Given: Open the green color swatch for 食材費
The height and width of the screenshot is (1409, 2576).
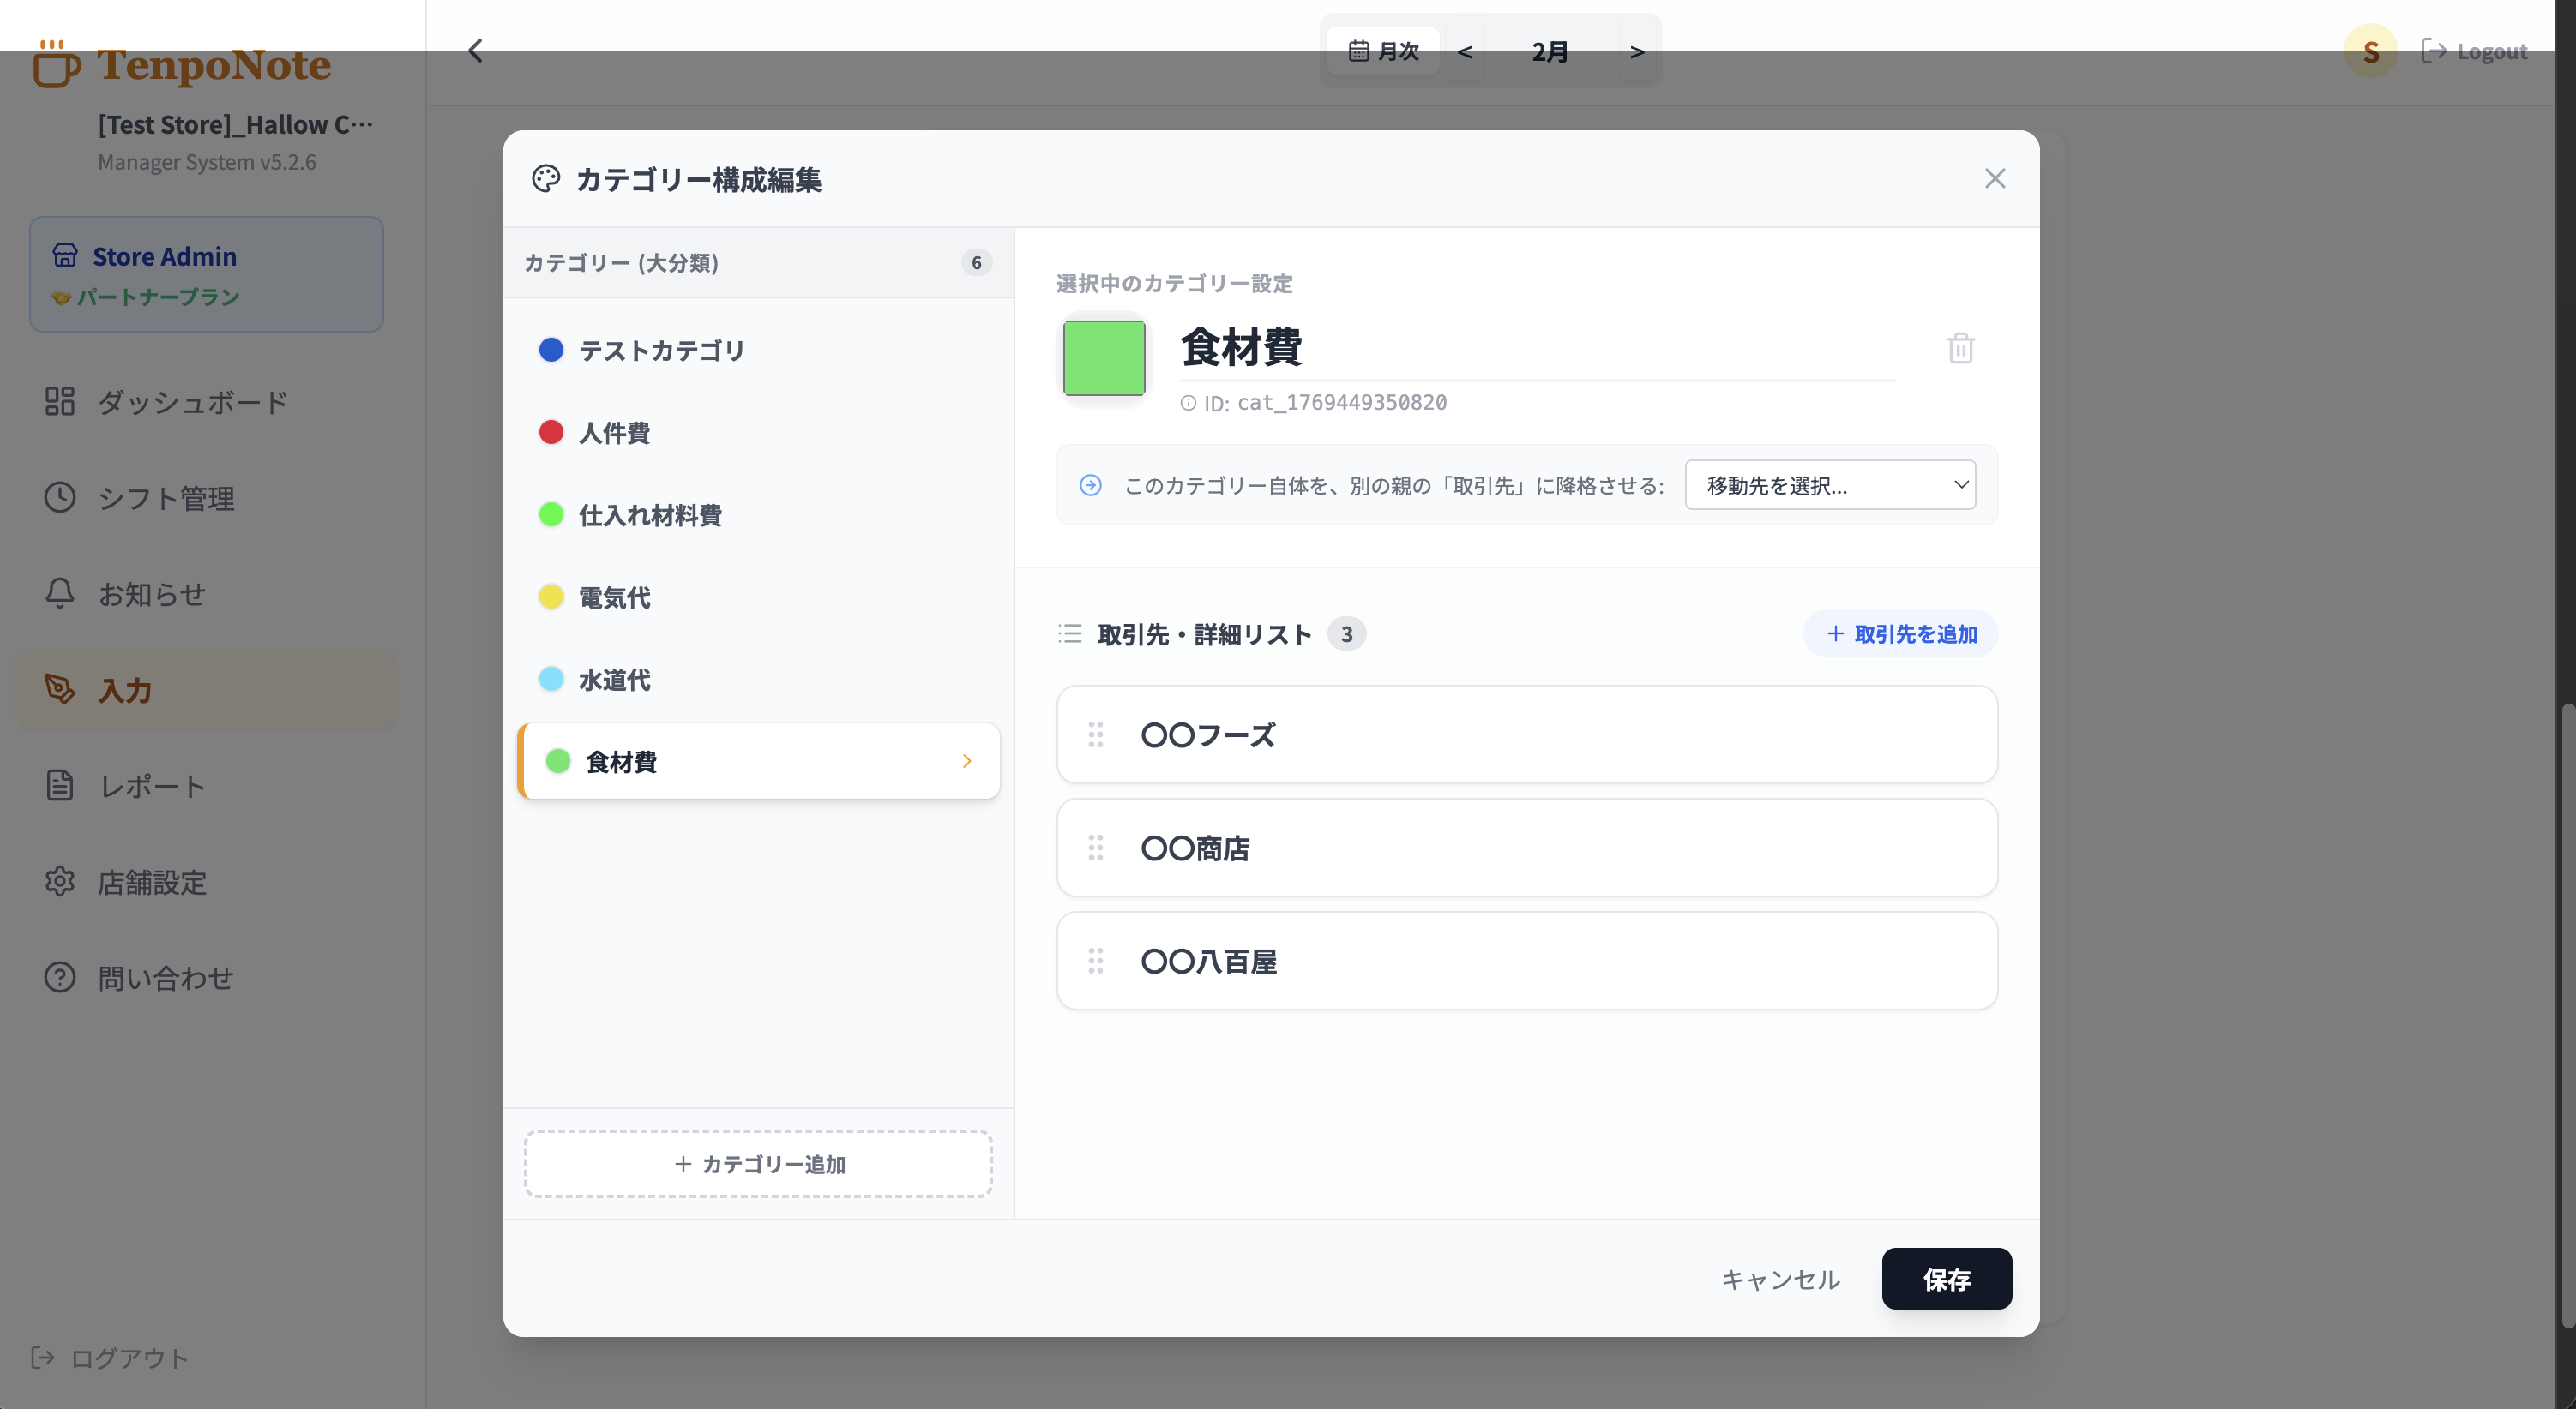Looking at the screenshot, I should (x=1104, y=357).
